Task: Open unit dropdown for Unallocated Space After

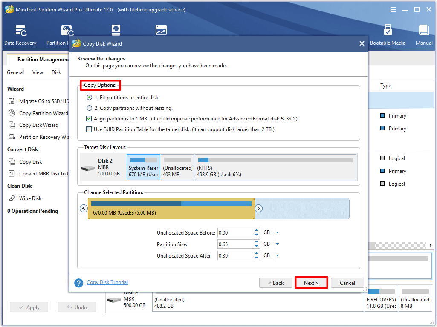Action: point(277,255)
